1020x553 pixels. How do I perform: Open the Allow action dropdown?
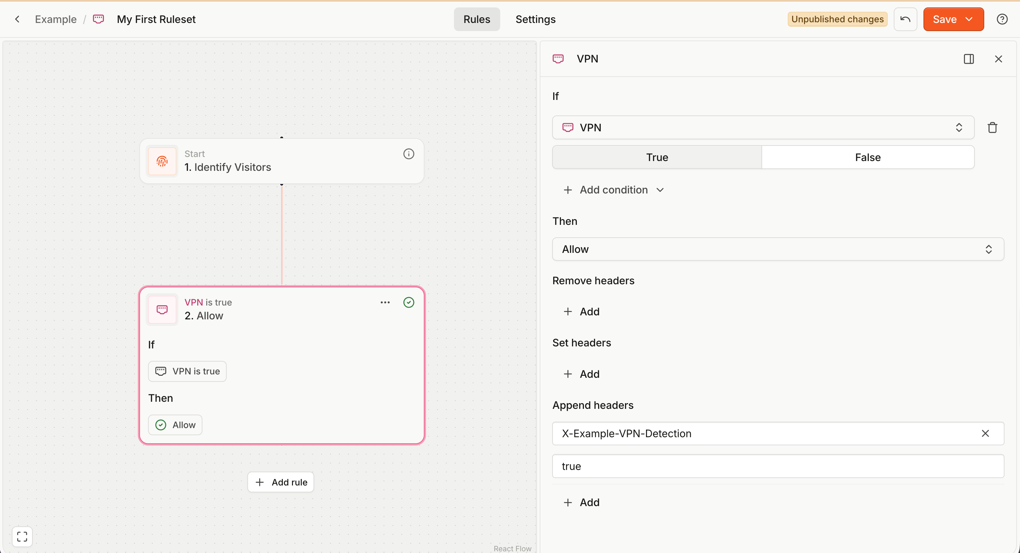click(x=778, y=249)
